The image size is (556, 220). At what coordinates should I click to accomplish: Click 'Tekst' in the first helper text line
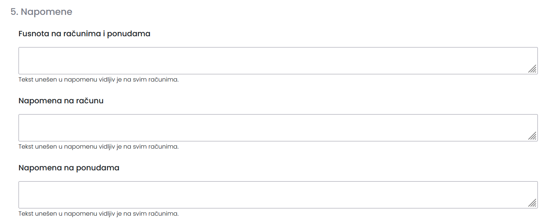pos(25,80)
